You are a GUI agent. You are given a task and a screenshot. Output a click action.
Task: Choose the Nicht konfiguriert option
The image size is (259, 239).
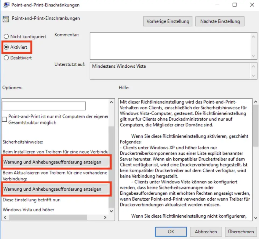pyautogui.click(x=6, y=36)
